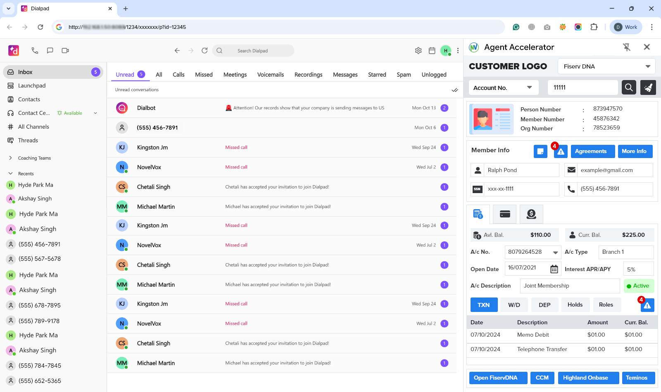661x392 pixels.
Task: View Member Info alerts with 4 badge
Action: click(561, 151)
